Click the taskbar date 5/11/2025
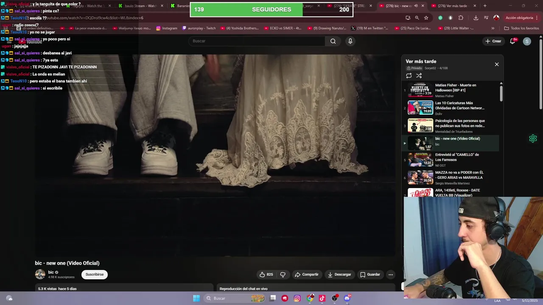This screenshot has height=305, width=543. pos(530,300)
